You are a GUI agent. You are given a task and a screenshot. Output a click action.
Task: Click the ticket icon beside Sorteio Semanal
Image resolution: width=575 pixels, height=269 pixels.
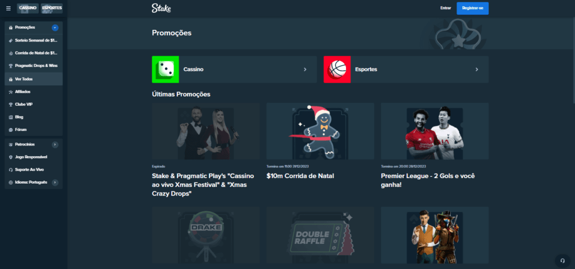click(11, 40)
